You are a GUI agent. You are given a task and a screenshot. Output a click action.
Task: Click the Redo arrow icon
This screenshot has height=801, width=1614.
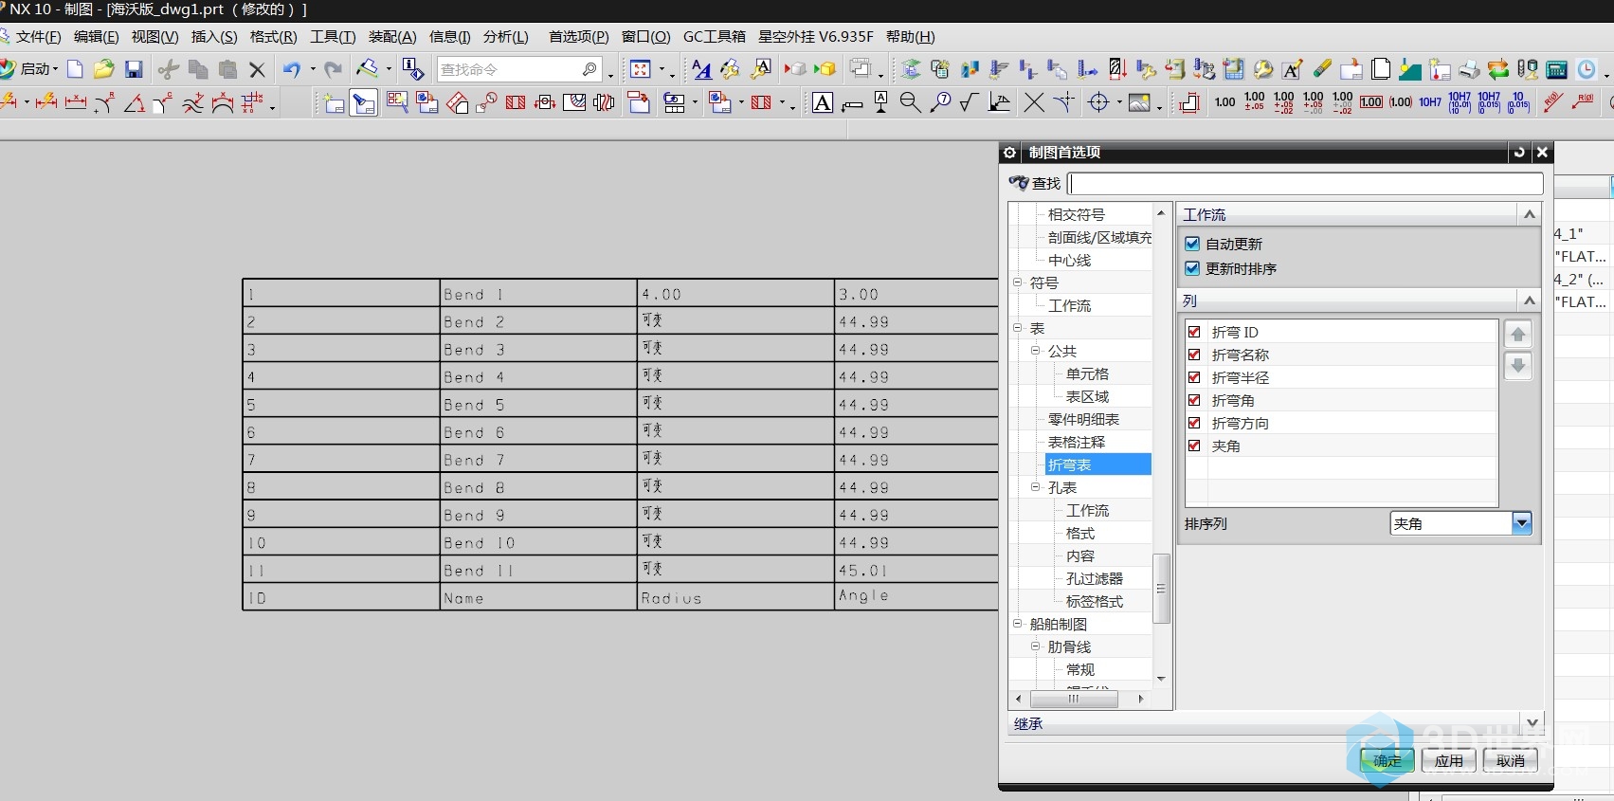[x=333, y=69]
